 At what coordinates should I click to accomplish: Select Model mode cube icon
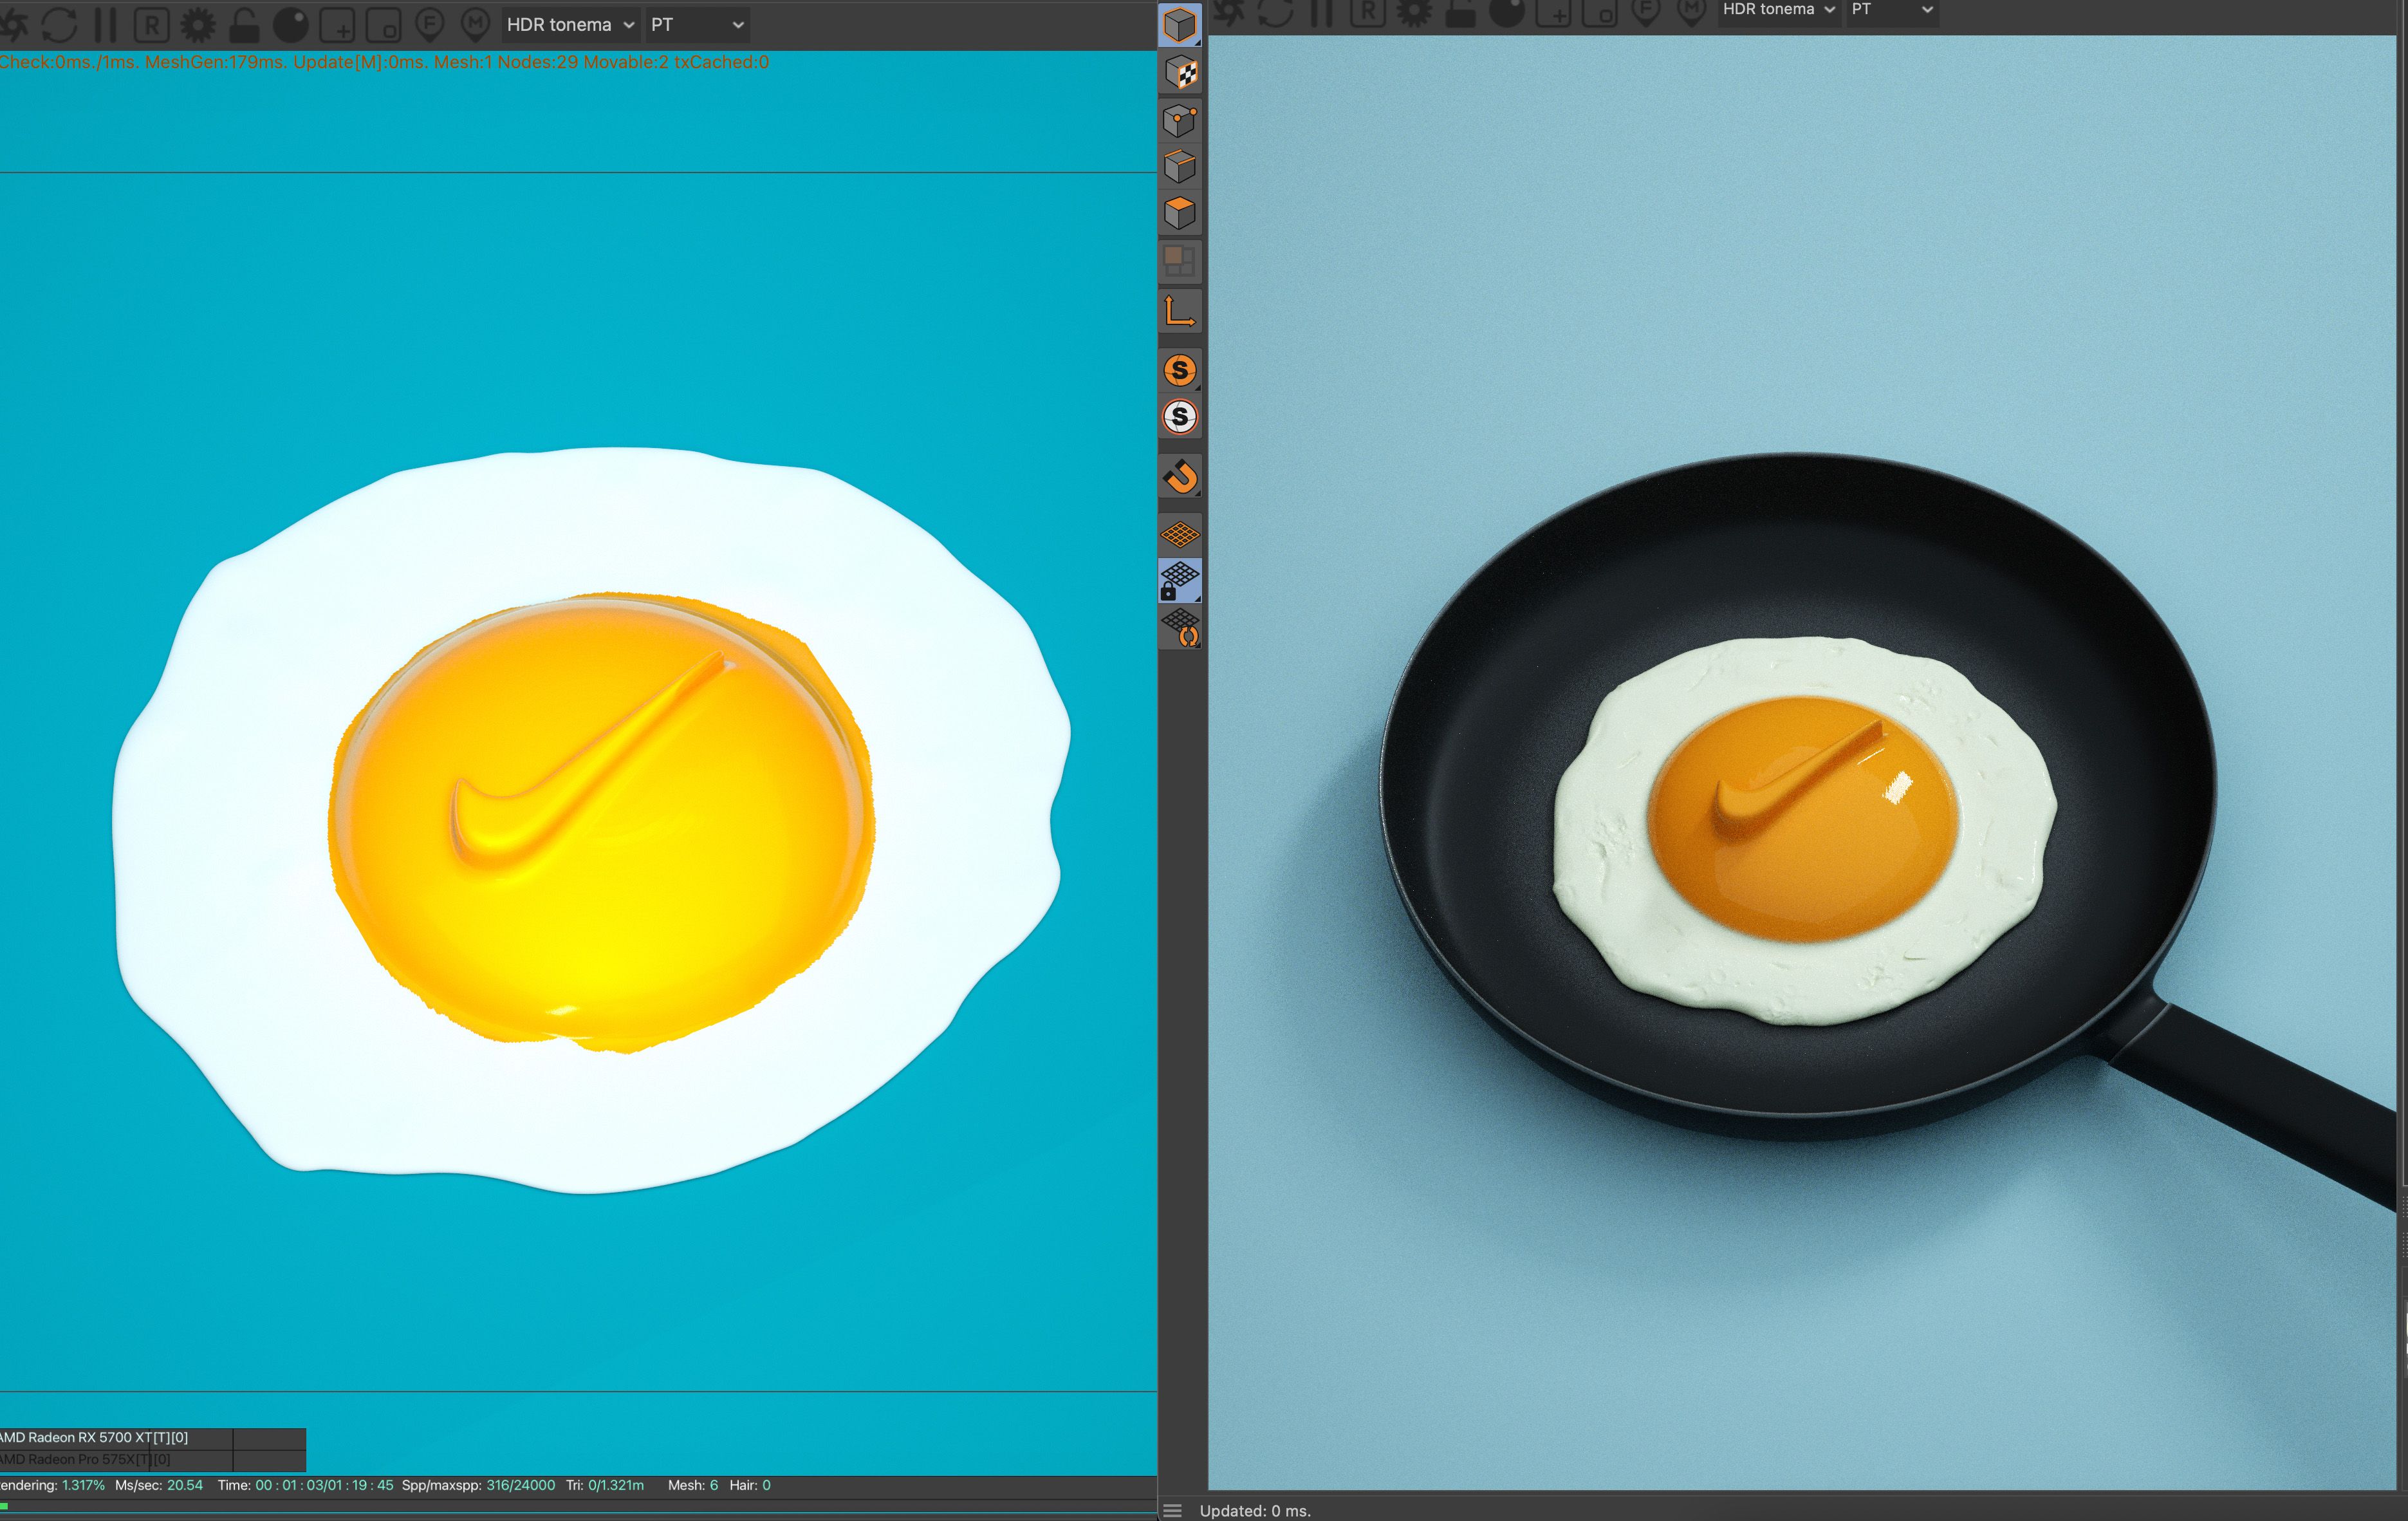click(1180, 25)
